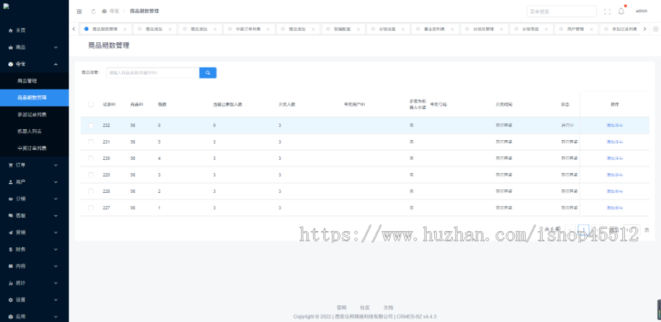Enter fullscreen using the top-right icon
Image resolution: width=661 pixels, height=322 pixels.
(x=607, y=12)
